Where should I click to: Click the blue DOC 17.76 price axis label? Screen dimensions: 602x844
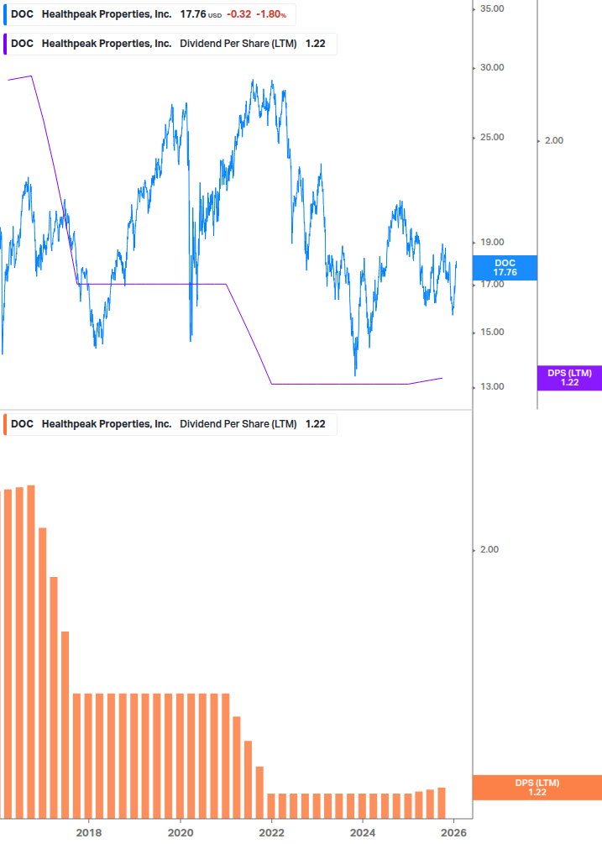pos(505,268)
